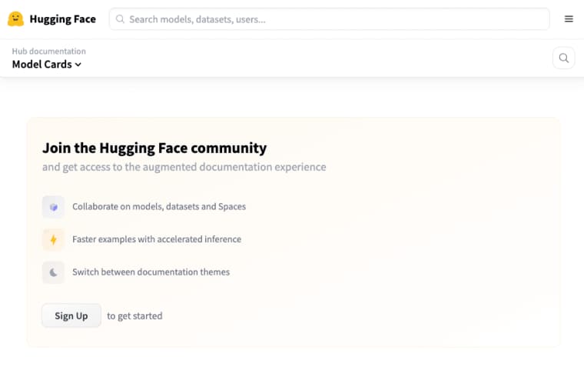Click the Join the Hugging Face community heading
The image size is (584, 367).
[x=154, y=148]
